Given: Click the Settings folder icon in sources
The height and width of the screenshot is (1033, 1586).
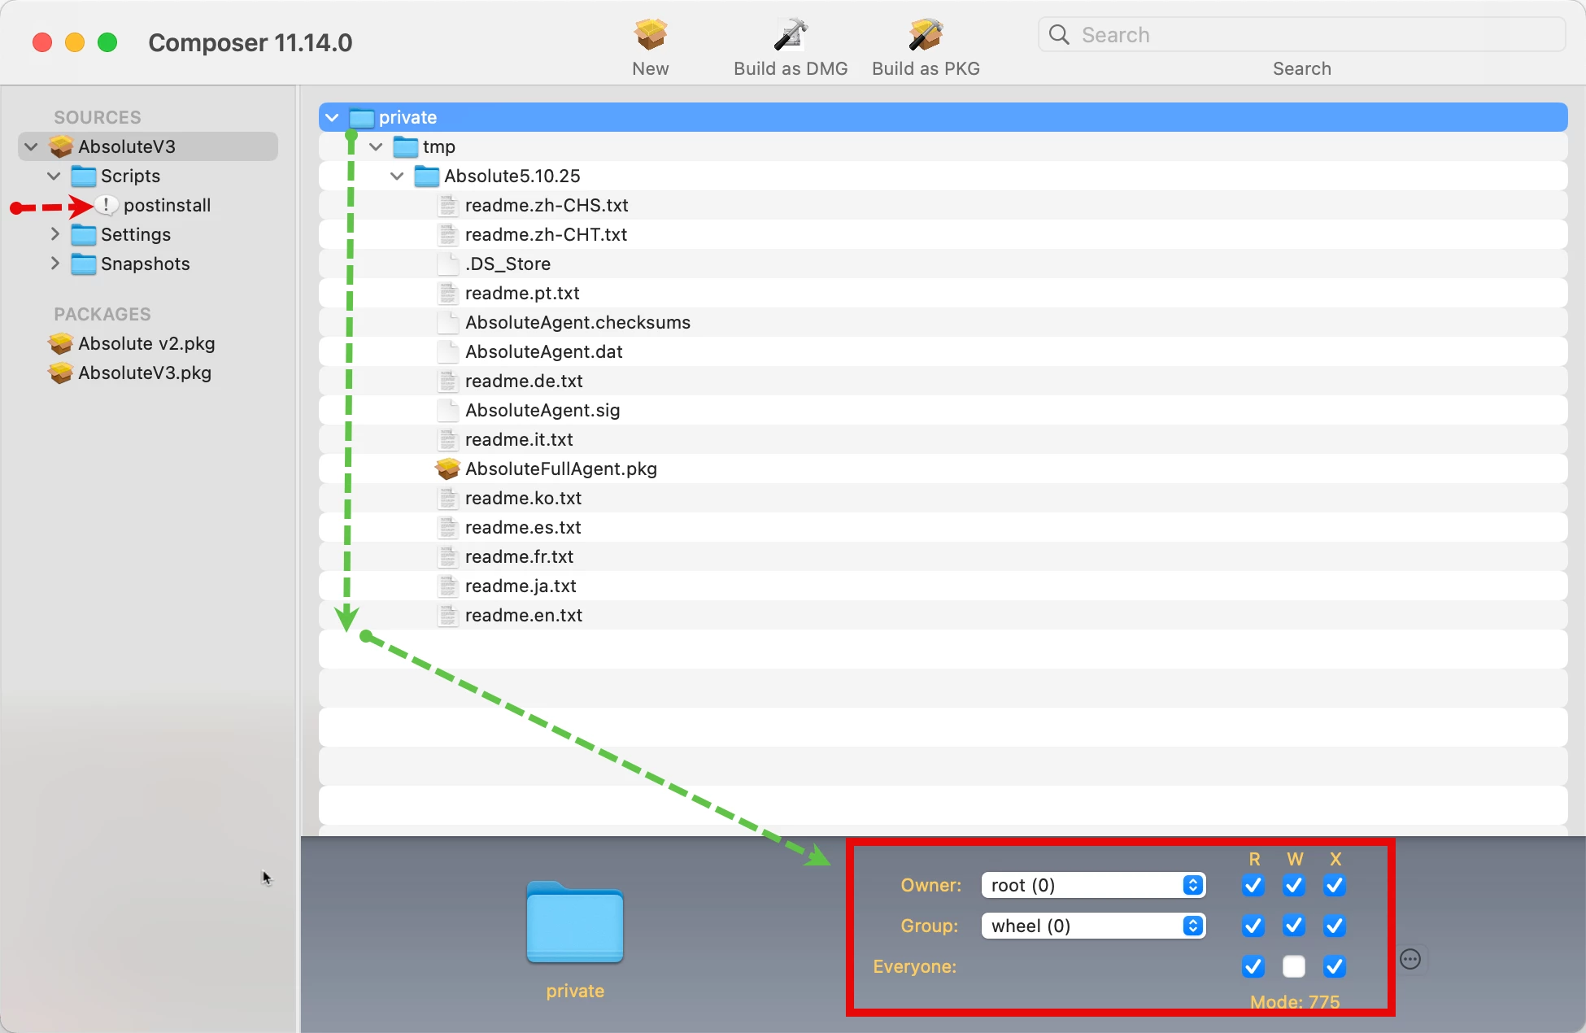Looking at the screenshot, I should click(x=84, y=234).
